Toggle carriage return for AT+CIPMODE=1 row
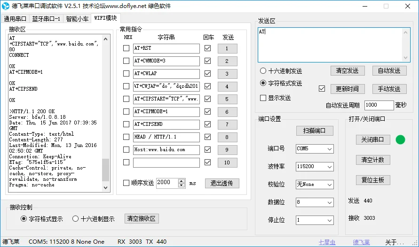Screen dimensions: 419x247 pos(207,111)
